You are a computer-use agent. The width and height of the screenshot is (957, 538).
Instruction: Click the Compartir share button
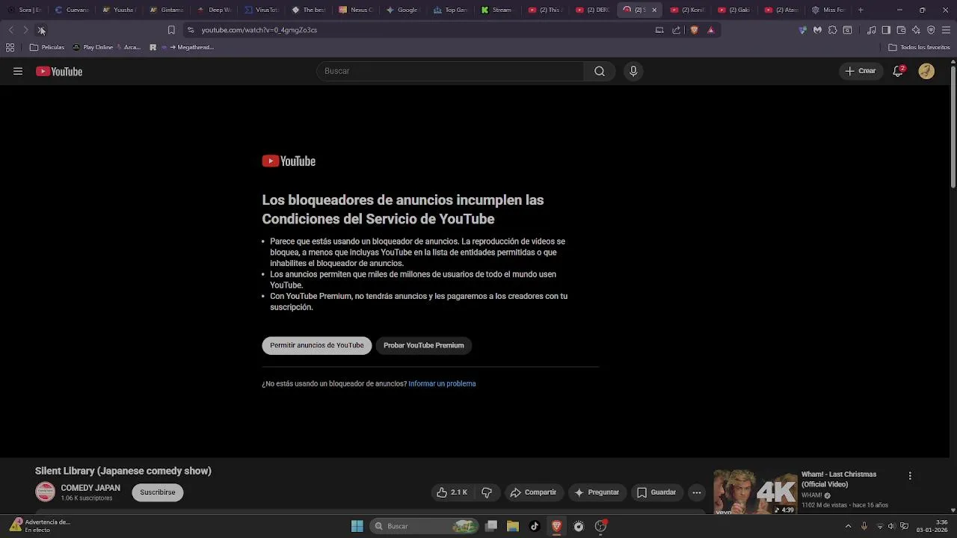(533, 492)
